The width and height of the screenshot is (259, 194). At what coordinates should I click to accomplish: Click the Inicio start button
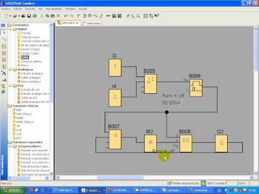coord(13,190)
